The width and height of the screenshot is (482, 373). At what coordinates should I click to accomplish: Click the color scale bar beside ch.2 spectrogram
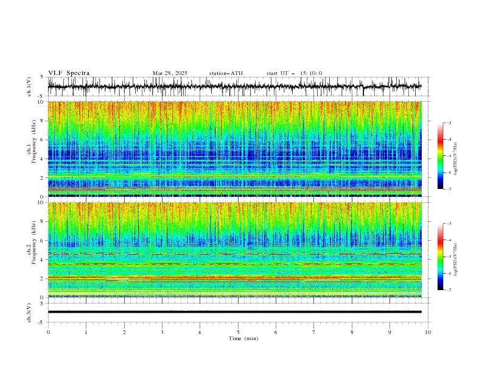[x=440, y=257]
